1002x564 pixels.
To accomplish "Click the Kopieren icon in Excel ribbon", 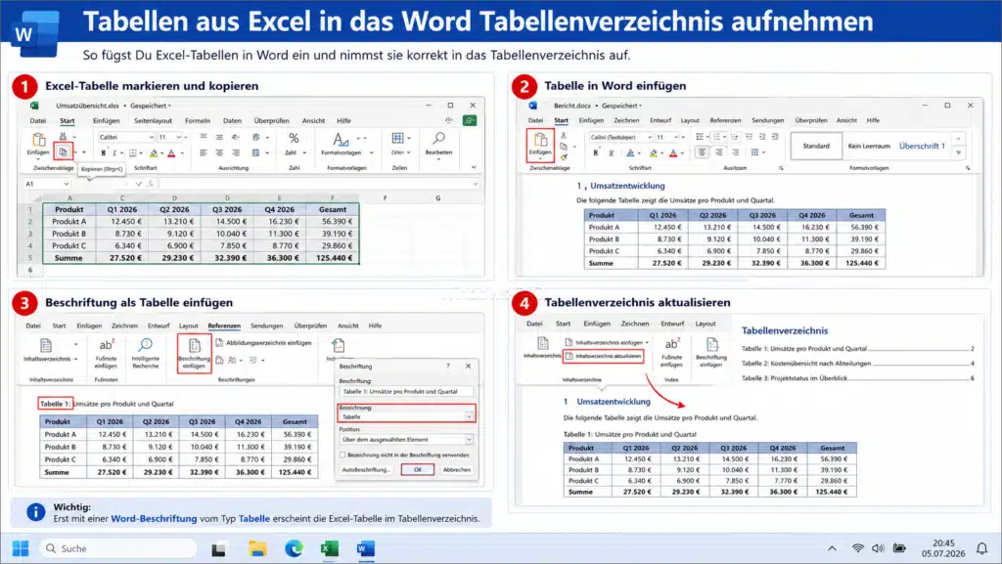I will pyautogui.click(x=63, y=152).
